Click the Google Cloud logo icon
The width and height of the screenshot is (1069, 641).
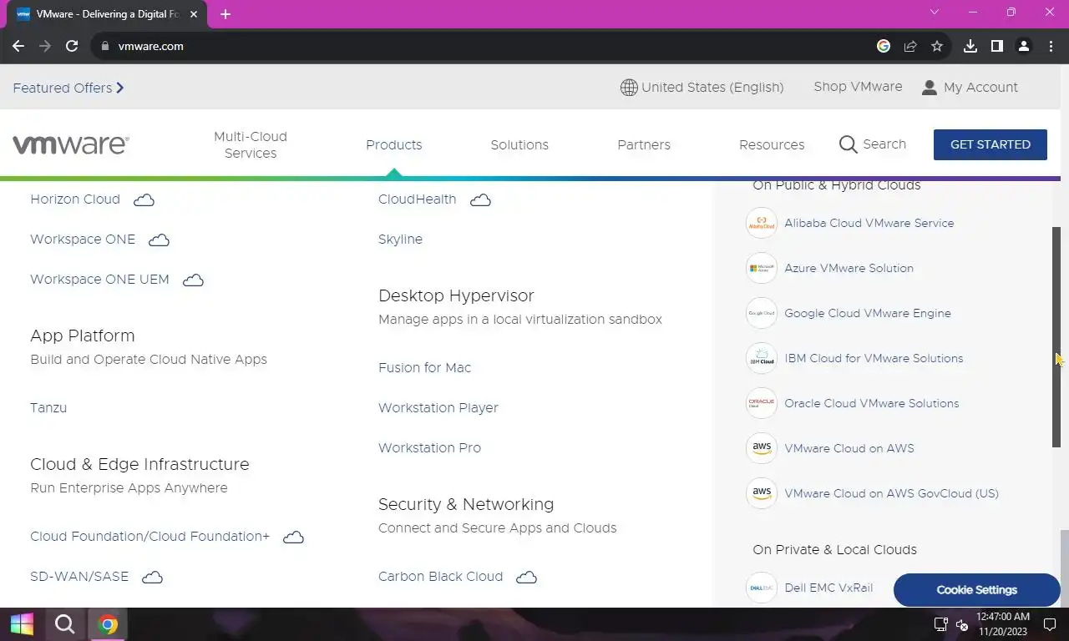click(x=762, y=313)
